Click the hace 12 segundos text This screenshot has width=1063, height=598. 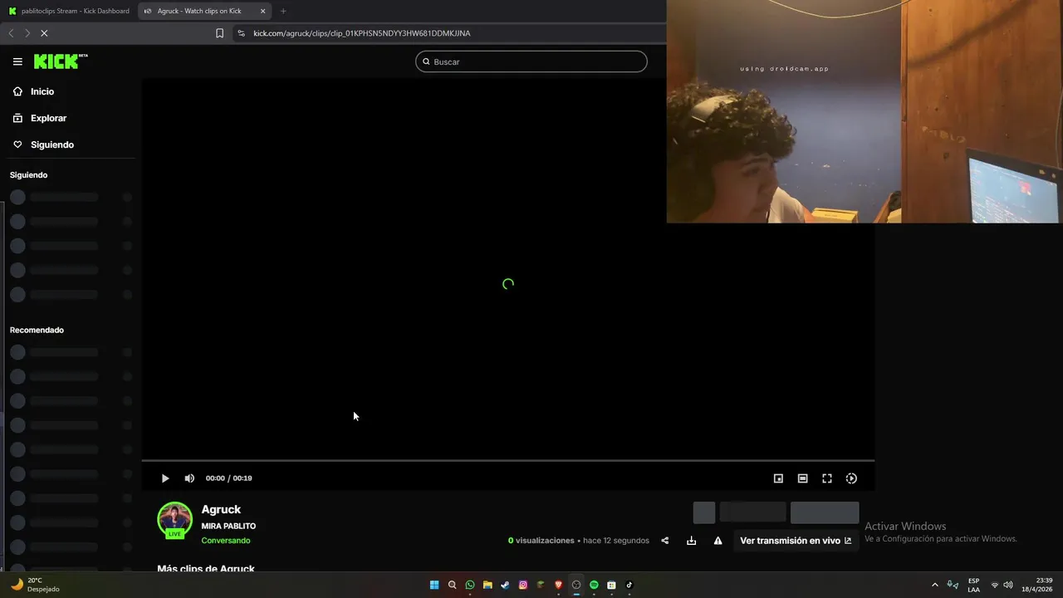616,541
